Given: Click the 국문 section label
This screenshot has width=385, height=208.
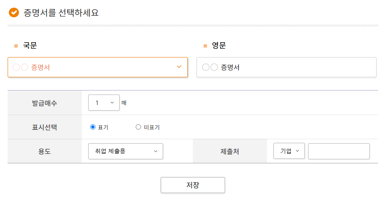Looking at the screenshot, I should click(30, 45).
